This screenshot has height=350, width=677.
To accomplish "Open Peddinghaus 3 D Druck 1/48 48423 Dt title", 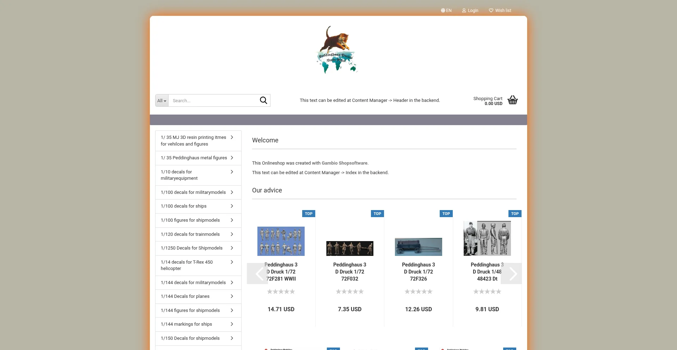I will click(x=487, y=272).
